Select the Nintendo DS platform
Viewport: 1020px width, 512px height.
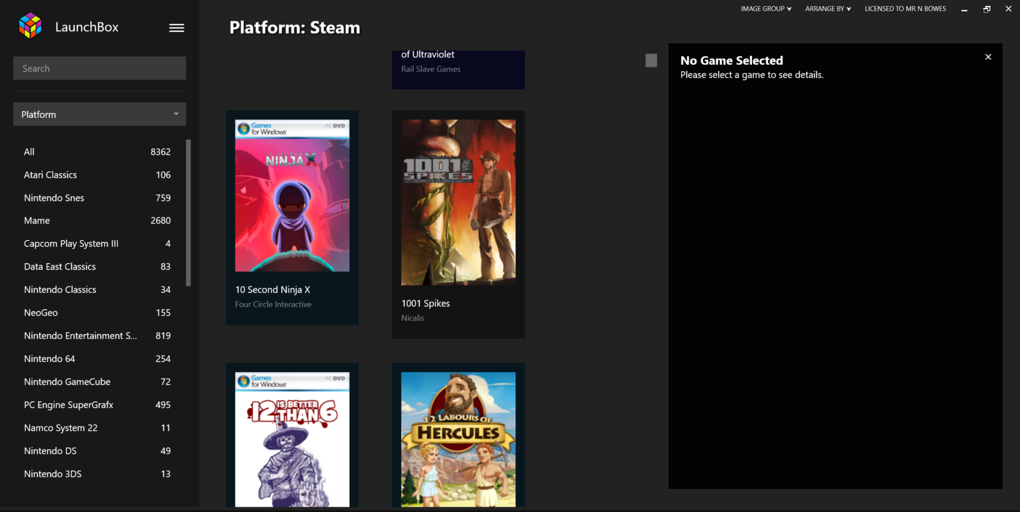pos(97,451)
